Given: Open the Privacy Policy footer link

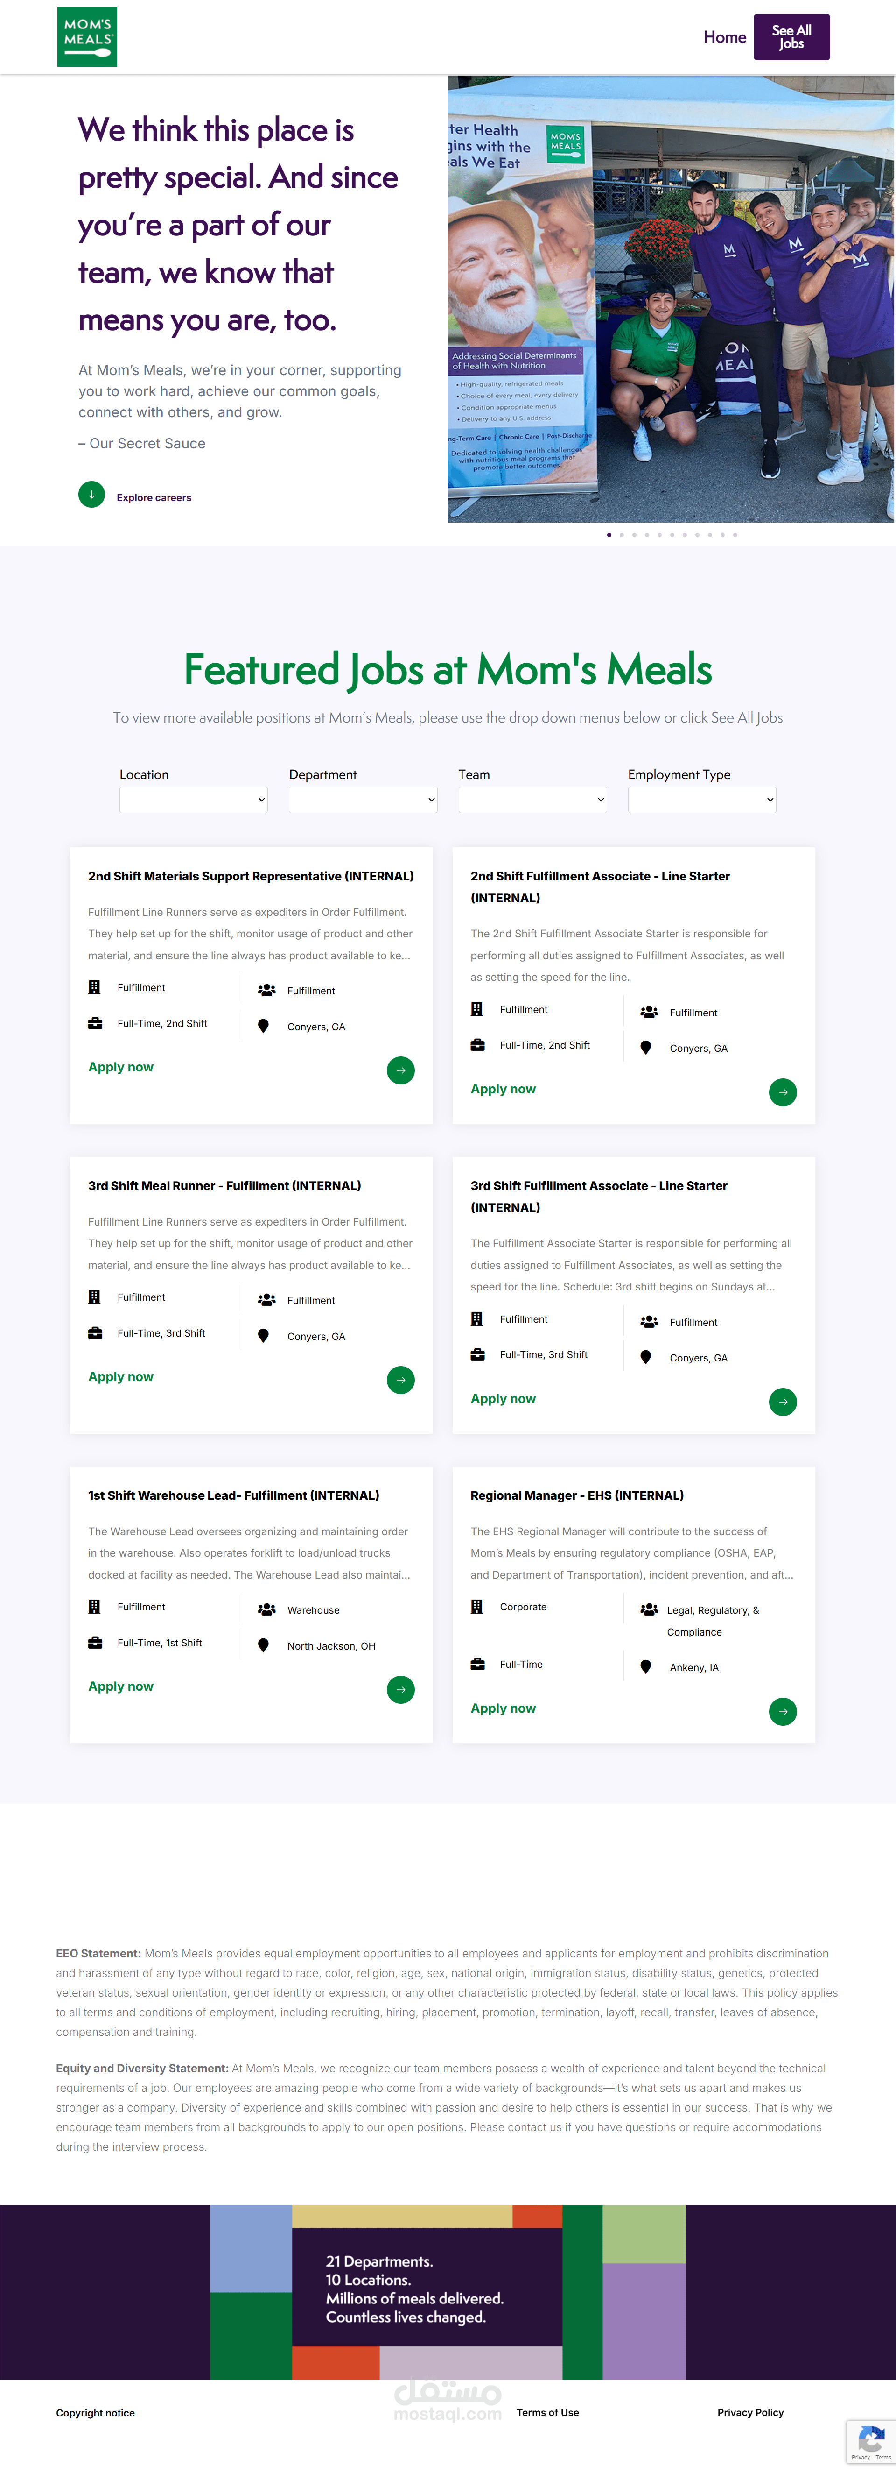Looking at the screenshot, I should pyautogui.click(x=750, y=2413).
